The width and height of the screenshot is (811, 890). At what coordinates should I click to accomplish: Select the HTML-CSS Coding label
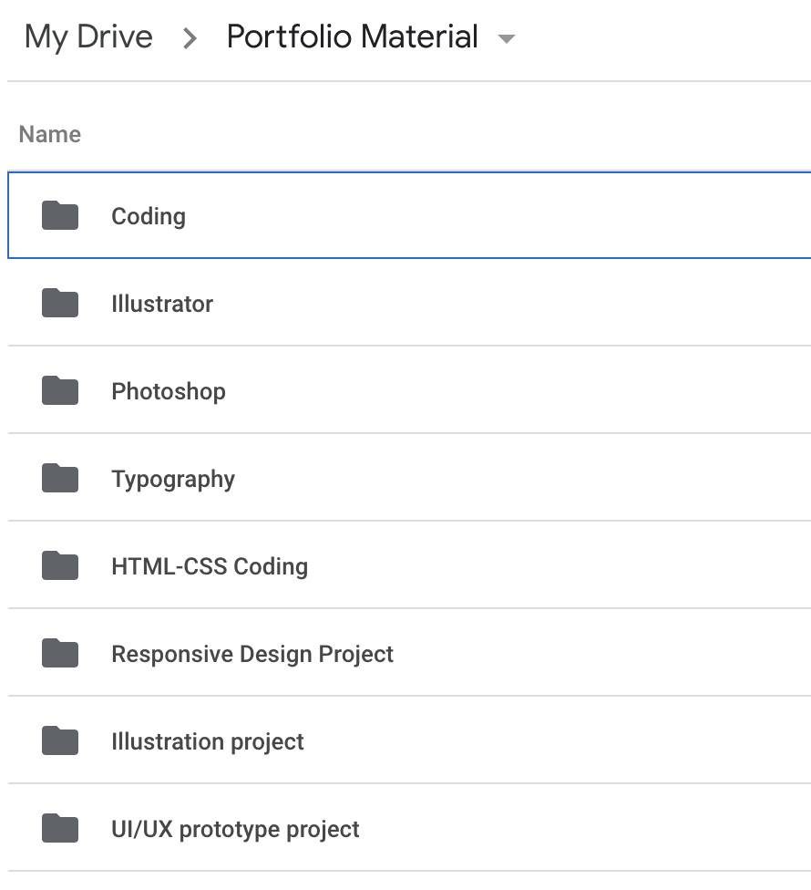pos(210,565)
